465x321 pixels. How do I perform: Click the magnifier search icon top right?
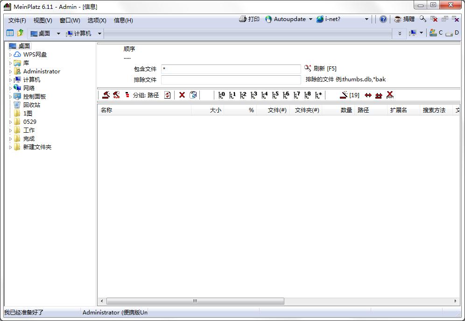point(423,19)
